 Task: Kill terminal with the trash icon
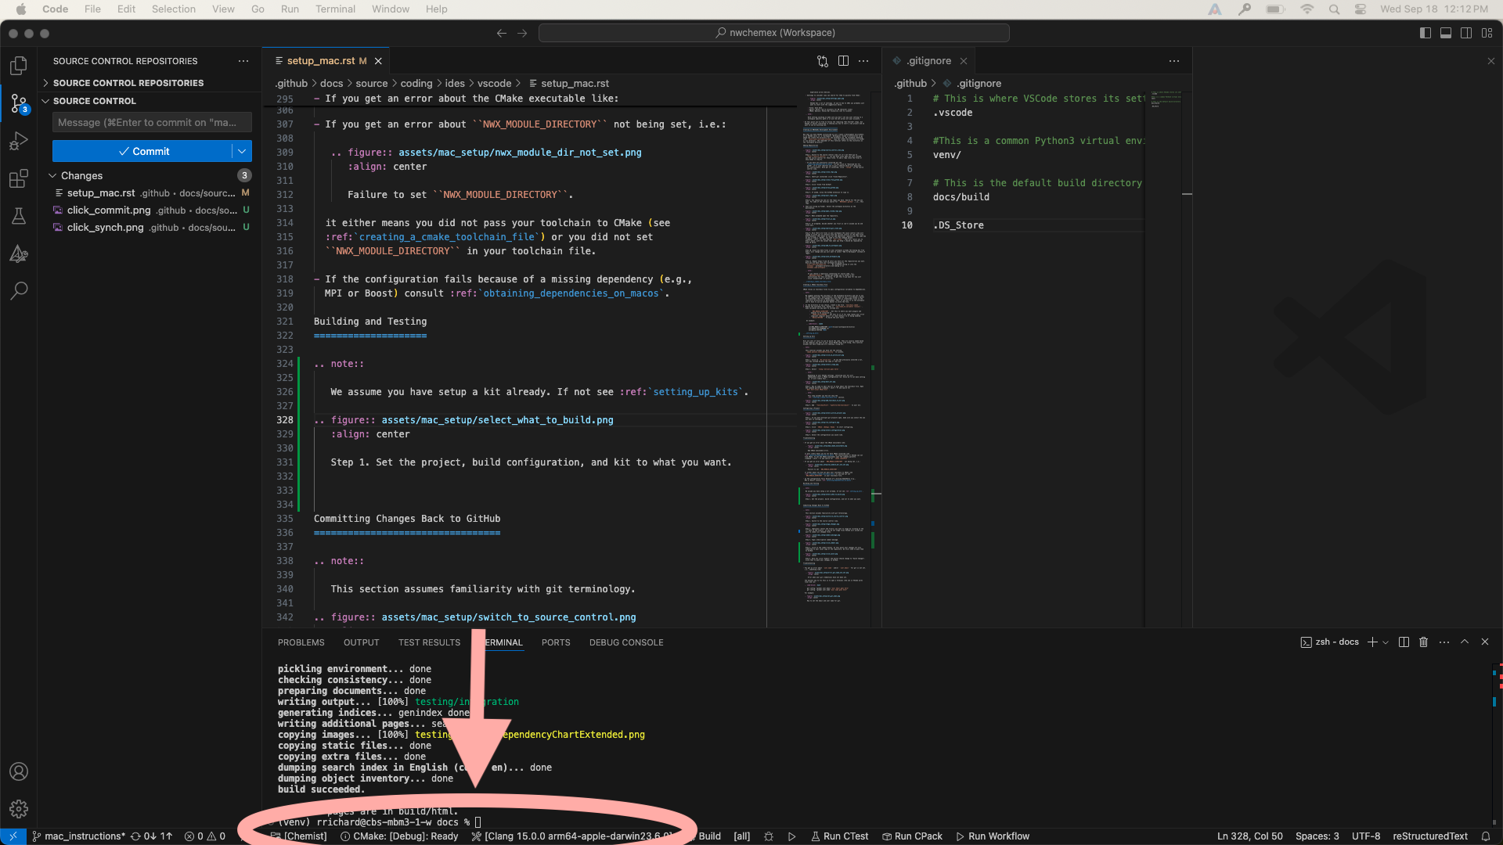pos(1424,642)
